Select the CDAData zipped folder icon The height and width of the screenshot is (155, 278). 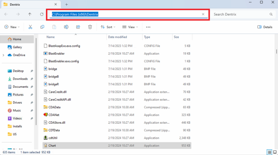(45, 107)
